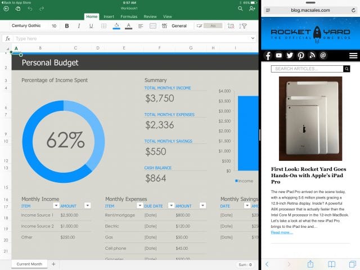Toggle bold formatting in Excel ribbon
Image resolution: width=360 pixels, height=270 pixels.
(x=67, y=26)
